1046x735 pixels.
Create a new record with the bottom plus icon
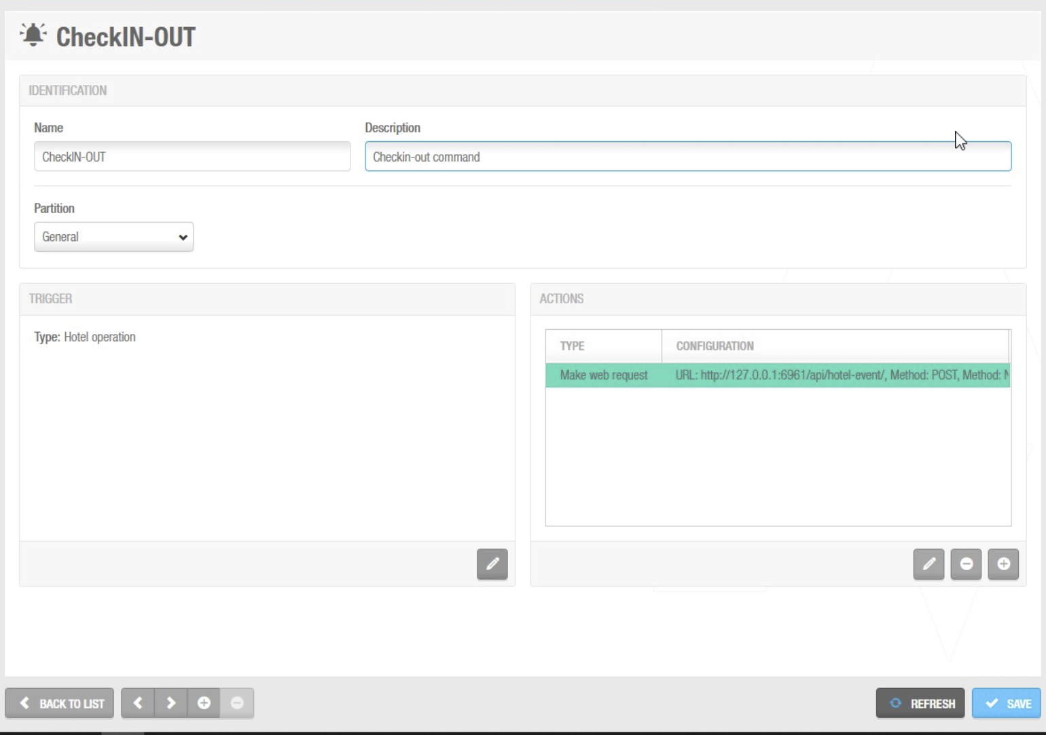204,703
